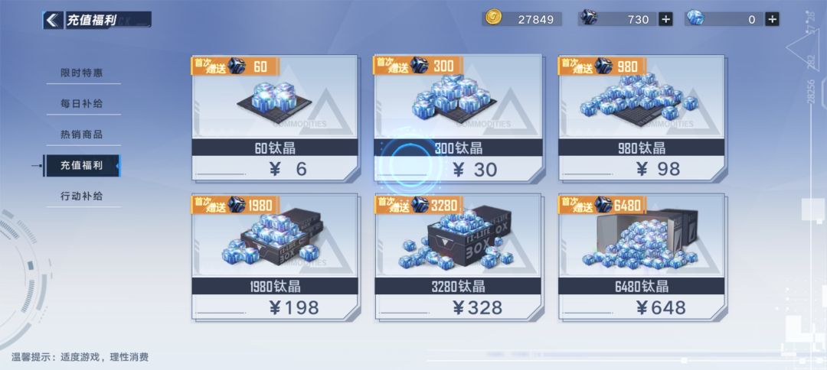Select the 热销商品 menu item
This screenshot has width=827, height=370.
[x=82, y=135]
